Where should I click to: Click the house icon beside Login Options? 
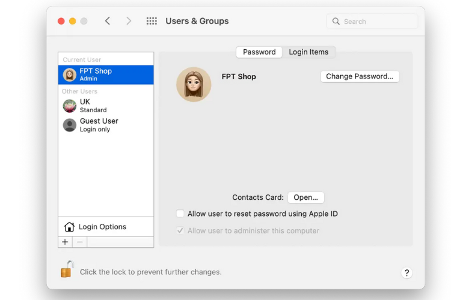pyautogui.click(x=69, y=227)
